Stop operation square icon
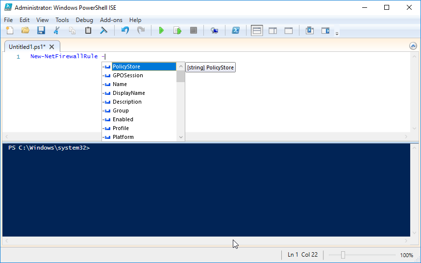 pos(194,30)
